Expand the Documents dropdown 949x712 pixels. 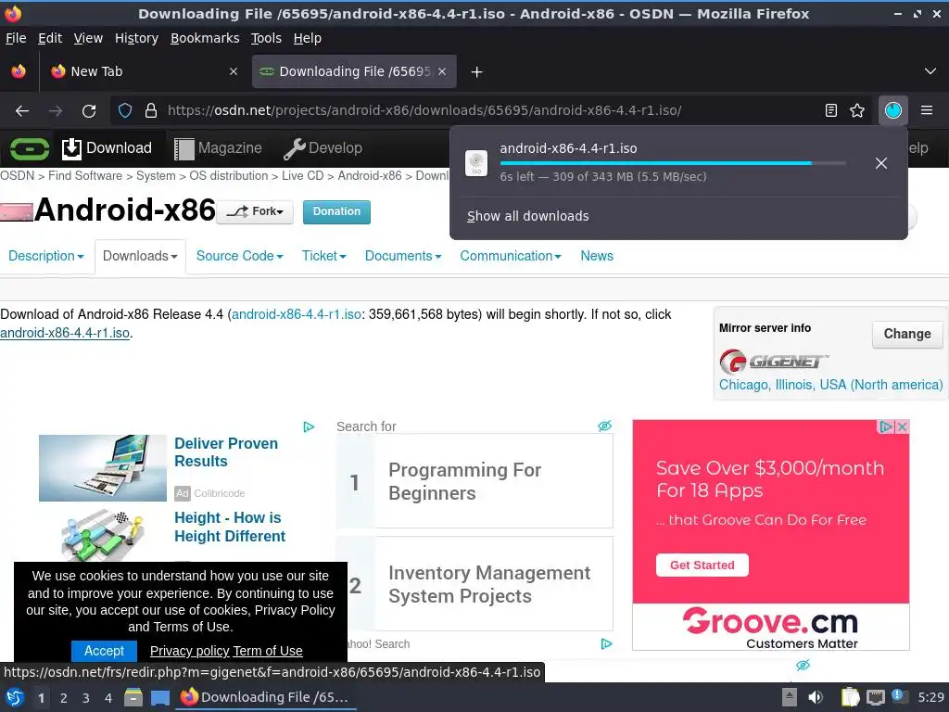coord(403,256)
